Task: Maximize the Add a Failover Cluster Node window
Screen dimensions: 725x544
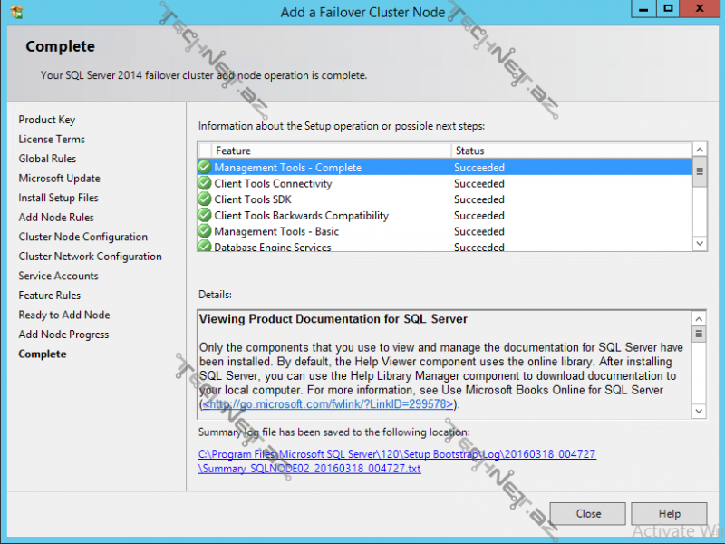Action: (x=669, y=9)
